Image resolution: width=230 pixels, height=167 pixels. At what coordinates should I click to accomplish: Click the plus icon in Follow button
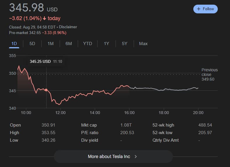click(x=199, y=9)
